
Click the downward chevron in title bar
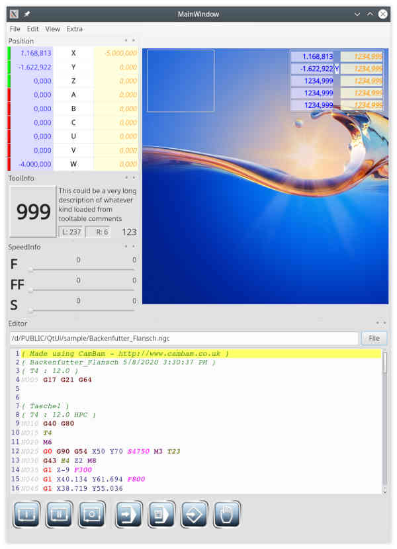pos(357,14)
